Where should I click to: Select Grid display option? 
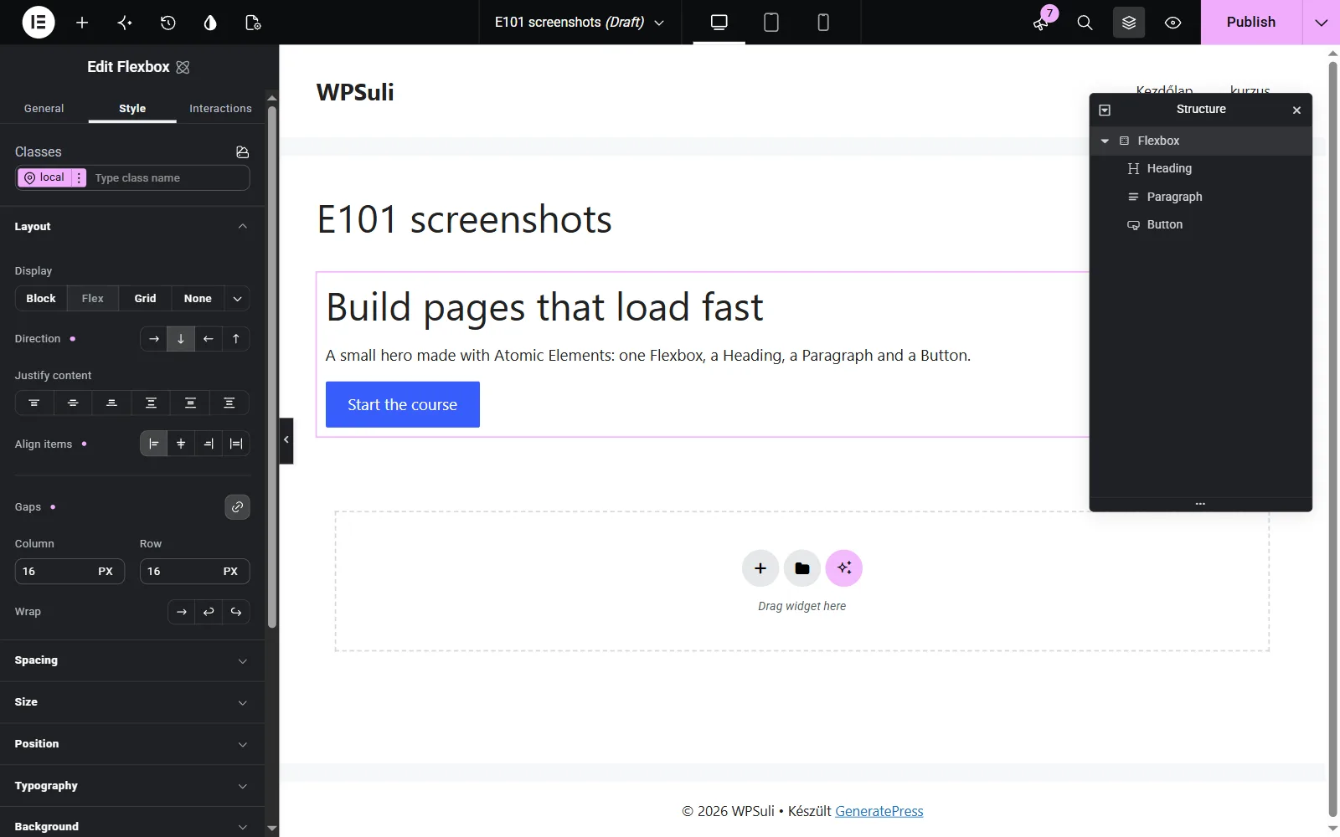145,299
